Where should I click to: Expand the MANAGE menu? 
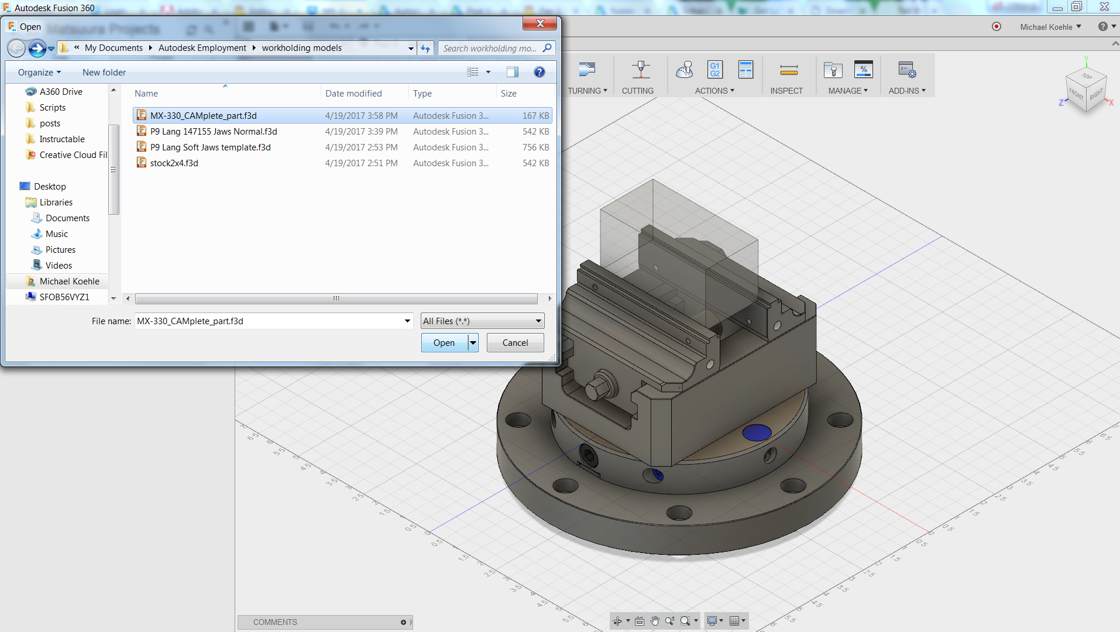(x=848, y=91)
